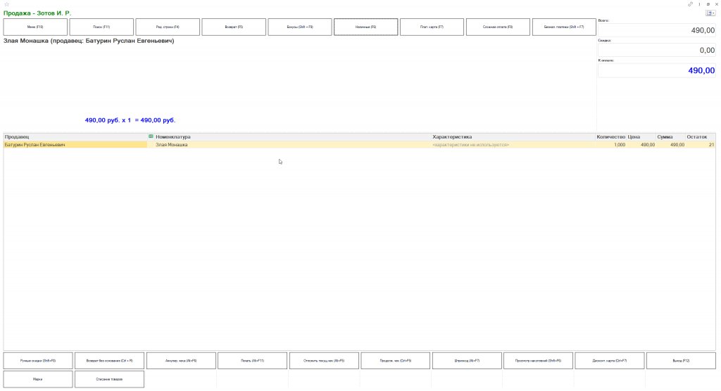
Task: Click the Поиск (F11) button
Action: point(101,27)
